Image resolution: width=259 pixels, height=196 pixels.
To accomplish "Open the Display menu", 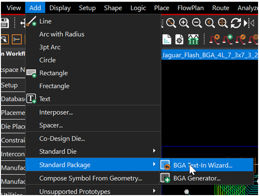I will click(x=60, y=8).
